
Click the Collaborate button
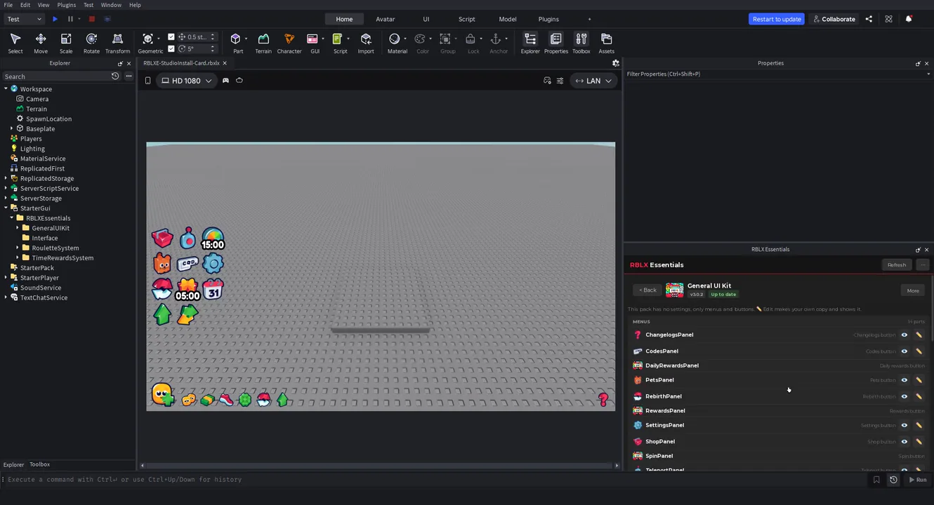(x=834, y=19)
